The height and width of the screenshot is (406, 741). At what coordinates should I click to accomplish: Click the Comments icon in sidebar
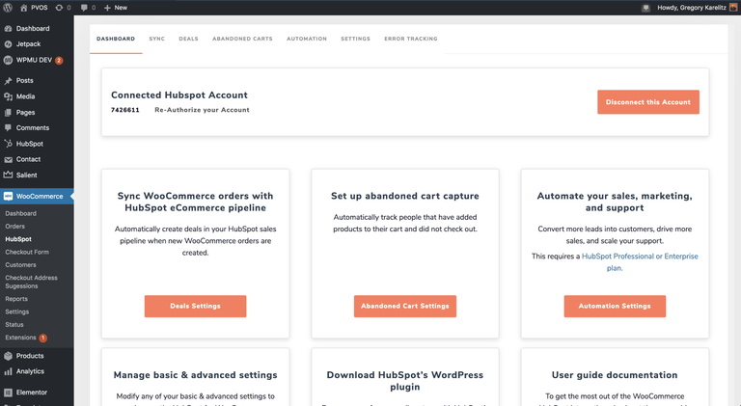[8, 128]
